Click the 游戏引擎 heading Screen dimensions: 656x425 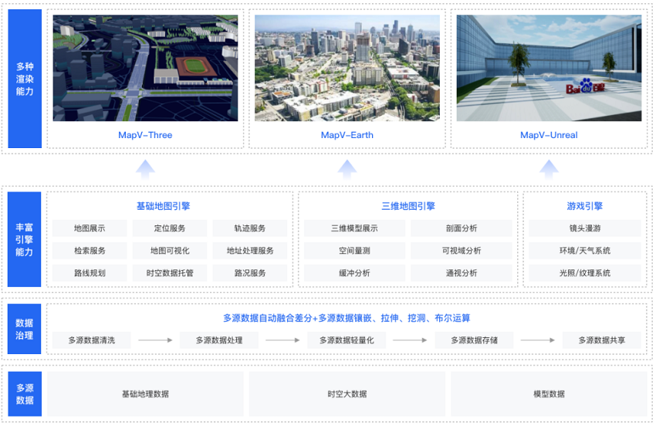pyautogui.click(x=584, y=206)
